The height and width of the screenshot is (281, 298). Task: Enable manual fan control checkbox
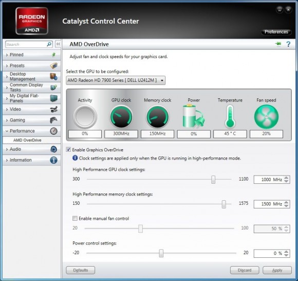tap(75, 218)
